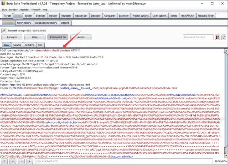Click the Content-Length header line
228x165 pixels.
13,74
